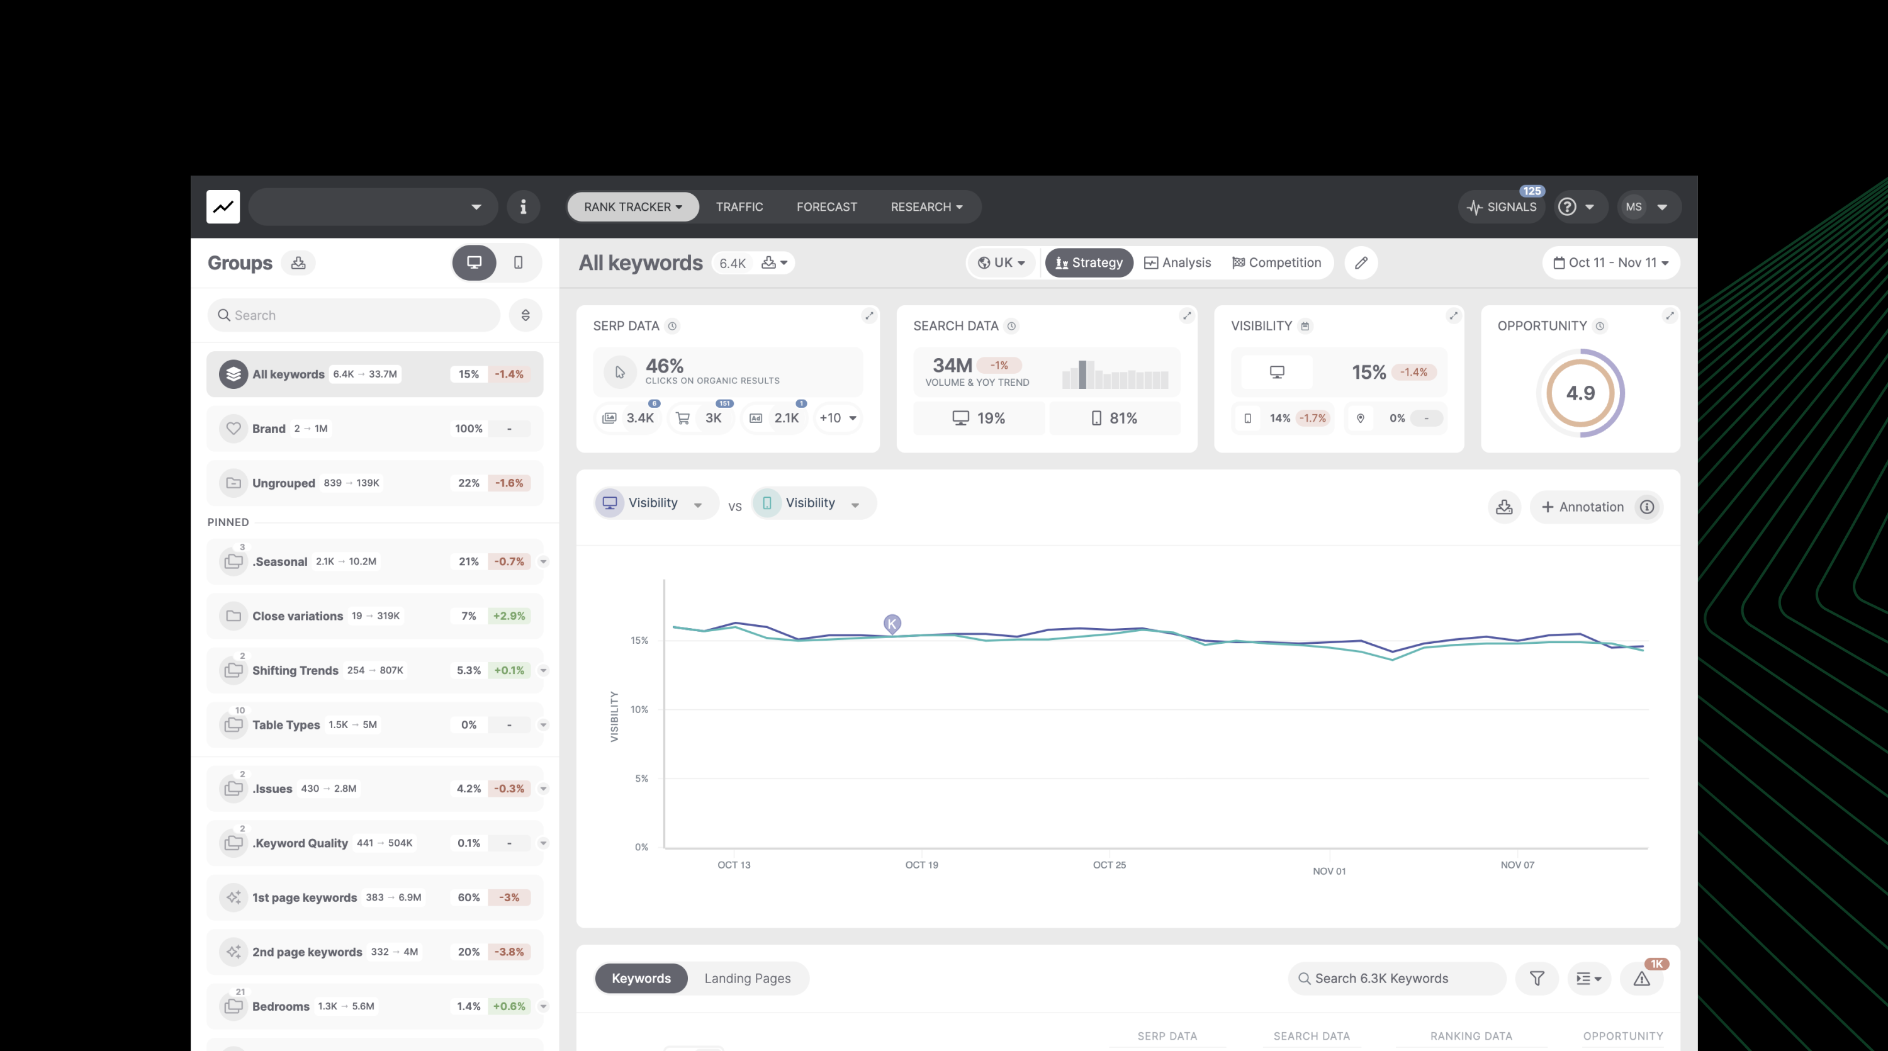This screenshot has height=1051, width=1888.
Task: Click the chart download icon beside Annotation
Action: coord(1504,507)
